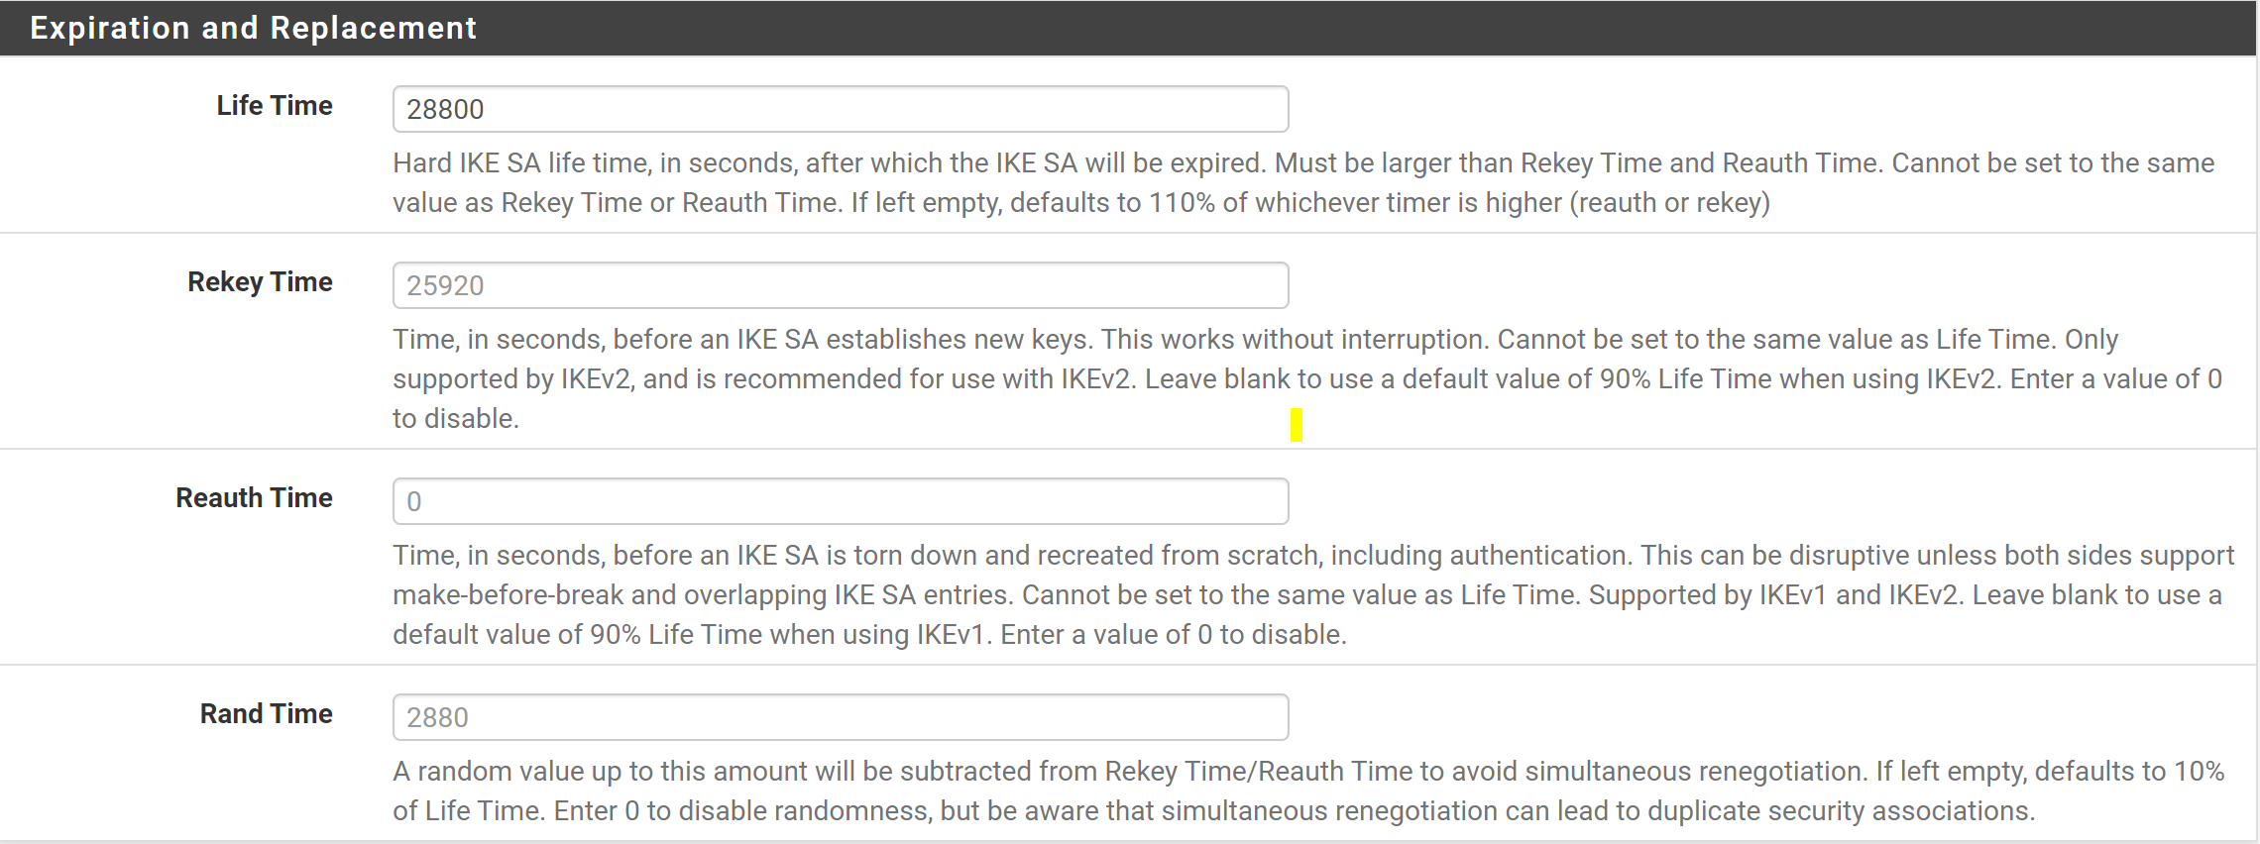Click the small yellow highlight marker
The width and height of the screenshot is (2260, 844).
1296,425
